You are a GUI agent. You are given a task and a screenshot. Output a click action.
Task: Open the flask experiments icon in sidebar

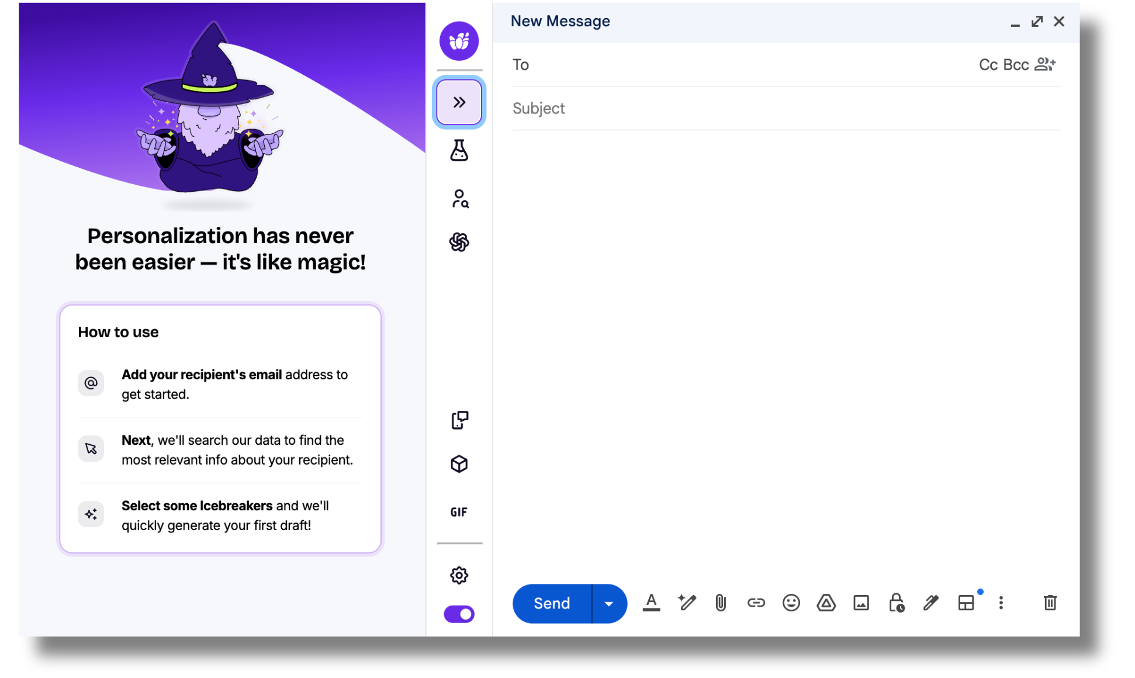pos(459,151)
